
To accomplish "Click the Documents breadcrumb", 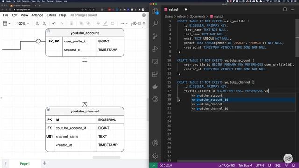I will click(x=197, y=17).
